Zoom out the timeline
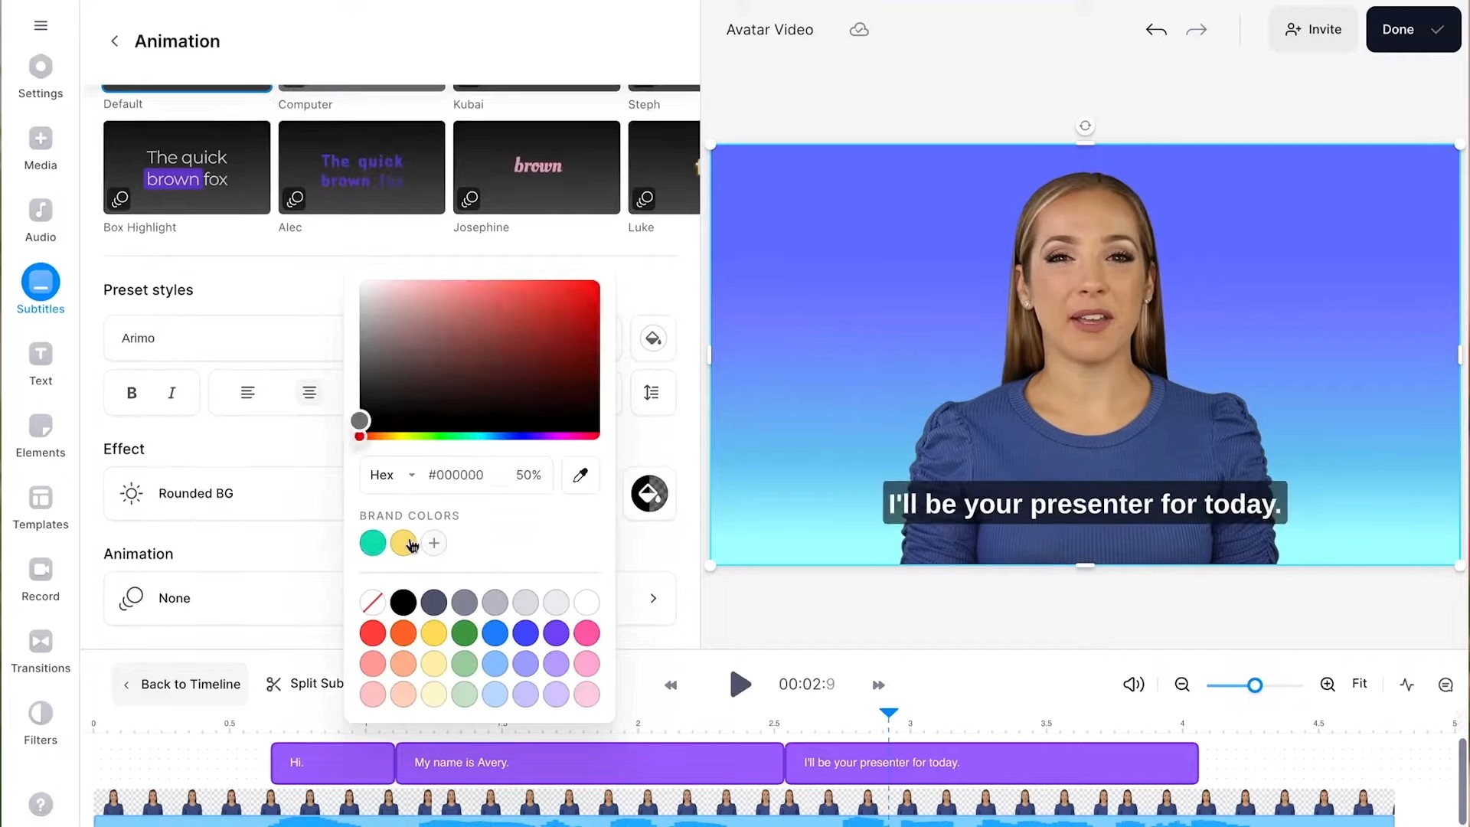The height and width of the screenshot is (827, 1470). pyautogui.click(x=1182, y=685)
